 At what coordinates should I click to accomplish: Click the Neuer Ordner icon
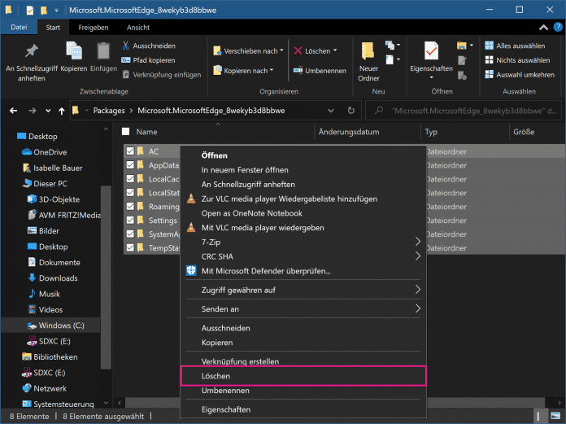click(368, 50)
